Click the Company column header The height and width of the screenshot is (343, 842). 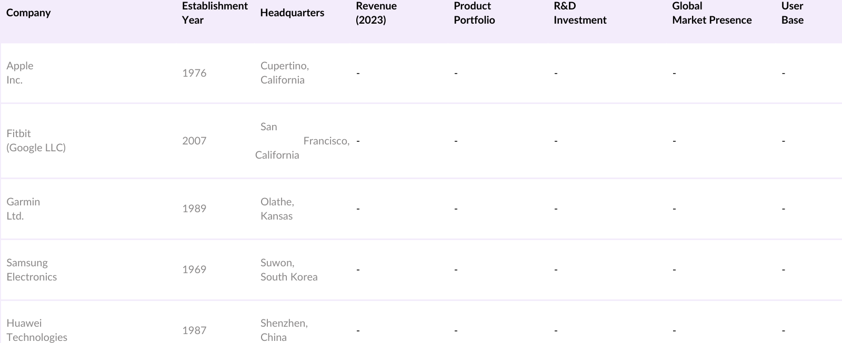[28, 13]
